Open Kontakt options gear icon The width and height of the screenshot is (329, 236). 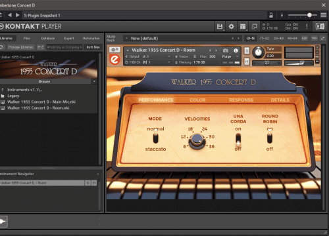coord(231,27)
